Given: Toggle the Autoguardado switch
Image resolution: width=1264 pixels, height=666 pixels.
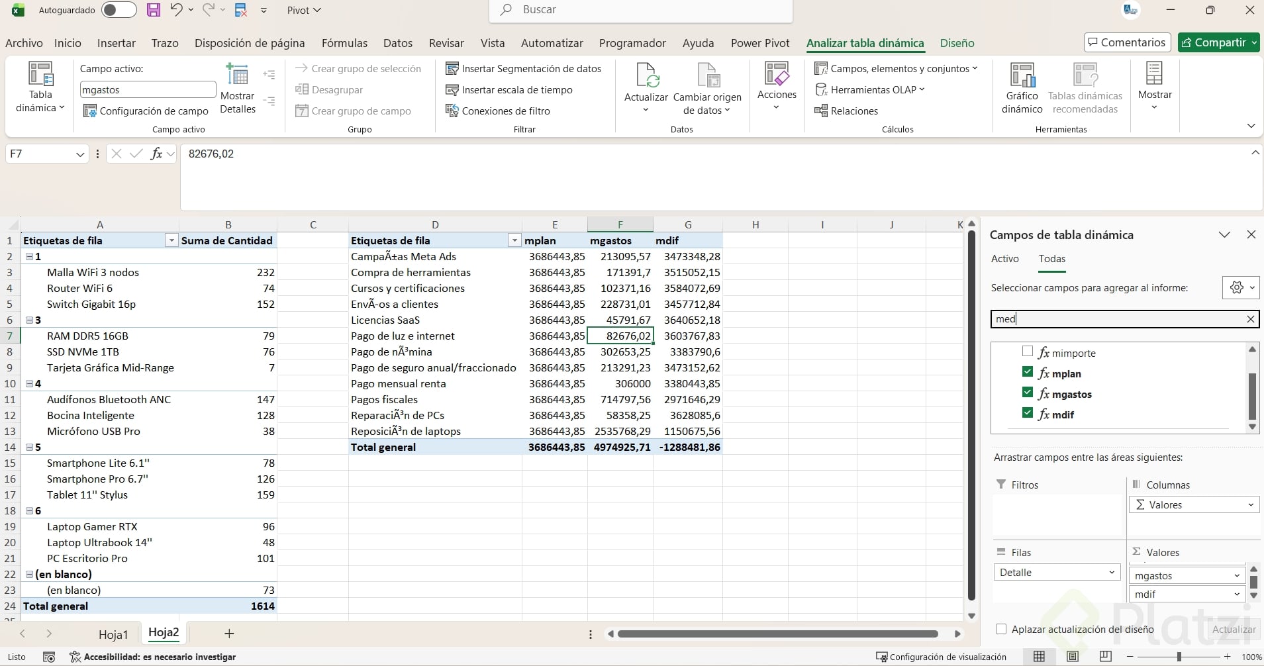Looking at the screenshot, I should [x=119, y=10].
